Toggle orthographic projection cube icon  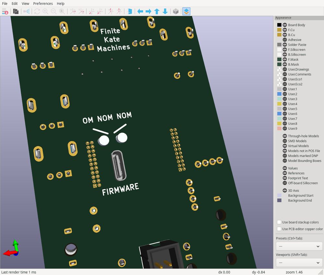(x=176, y=11)
